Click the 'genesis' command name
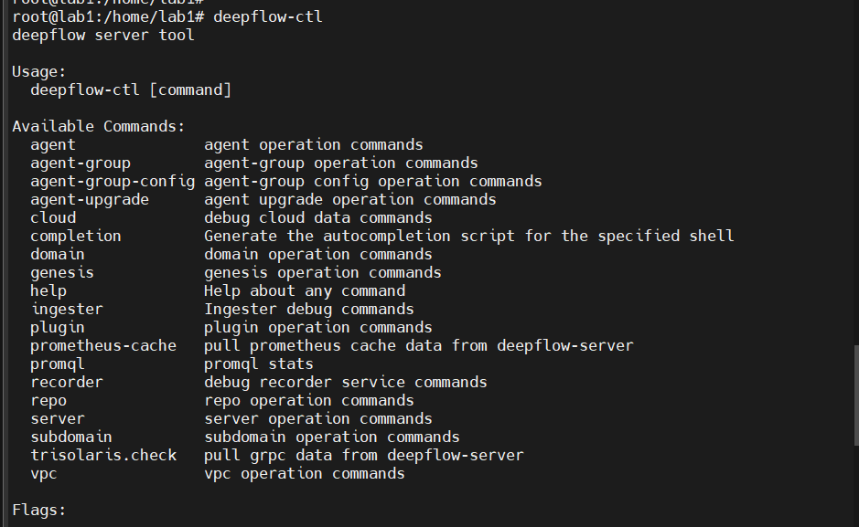Viewport: 859px width, 527px height. click(62, 272)
